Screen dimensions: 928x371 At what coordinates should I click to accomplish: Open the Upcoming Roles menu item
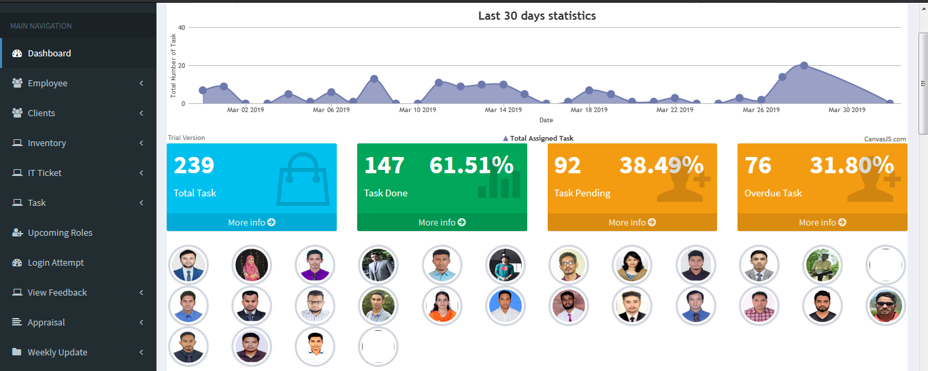60,232
